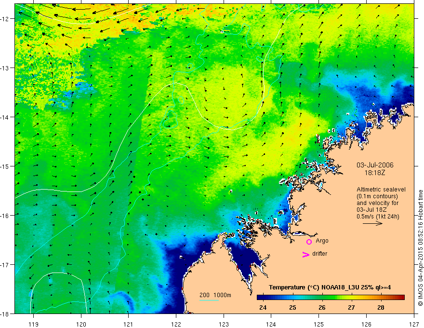Click longitude axis label 125
424x328 pixels.
tap(319, 324)
